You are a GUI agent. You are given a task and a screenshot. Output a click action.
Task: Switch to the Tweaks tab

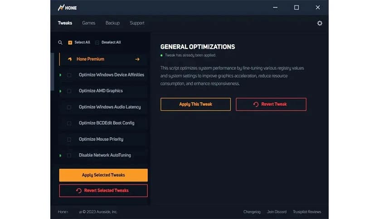tap(65, 23)
